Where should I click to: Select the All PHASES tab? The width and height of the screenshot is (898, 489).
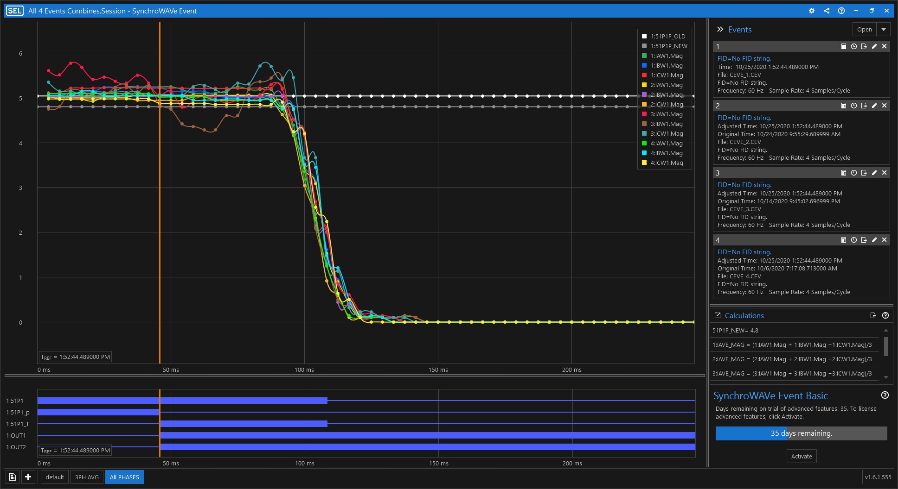pos(124,477)
